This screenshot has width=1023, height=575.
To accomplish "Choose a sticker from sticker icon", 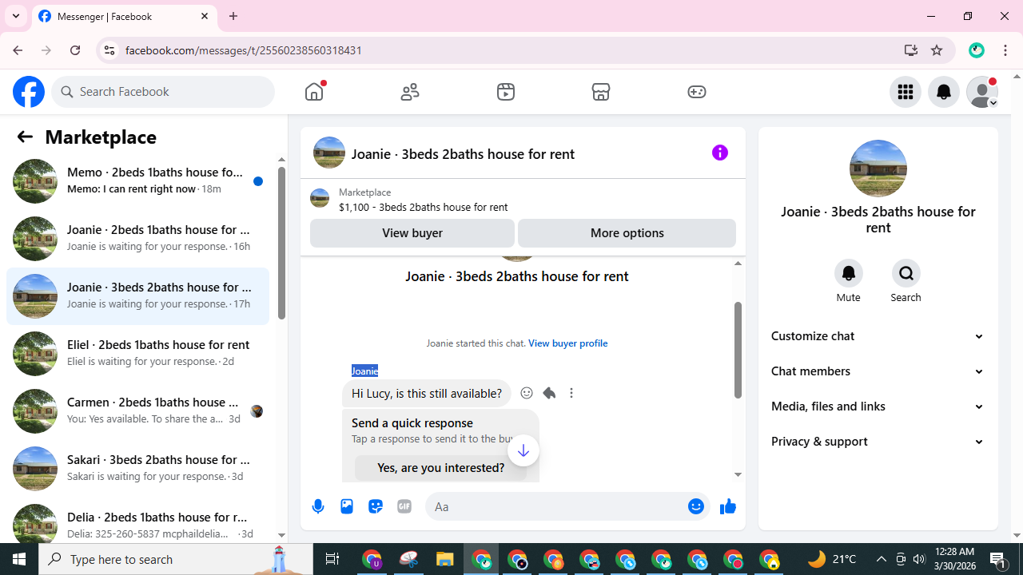I will click(x=376, y=506).
